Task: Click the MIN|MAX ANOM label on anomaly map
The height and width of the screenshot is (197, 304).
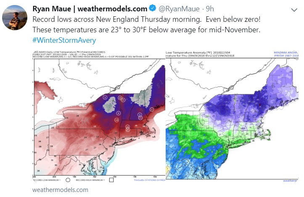Action: coord(285,52)
